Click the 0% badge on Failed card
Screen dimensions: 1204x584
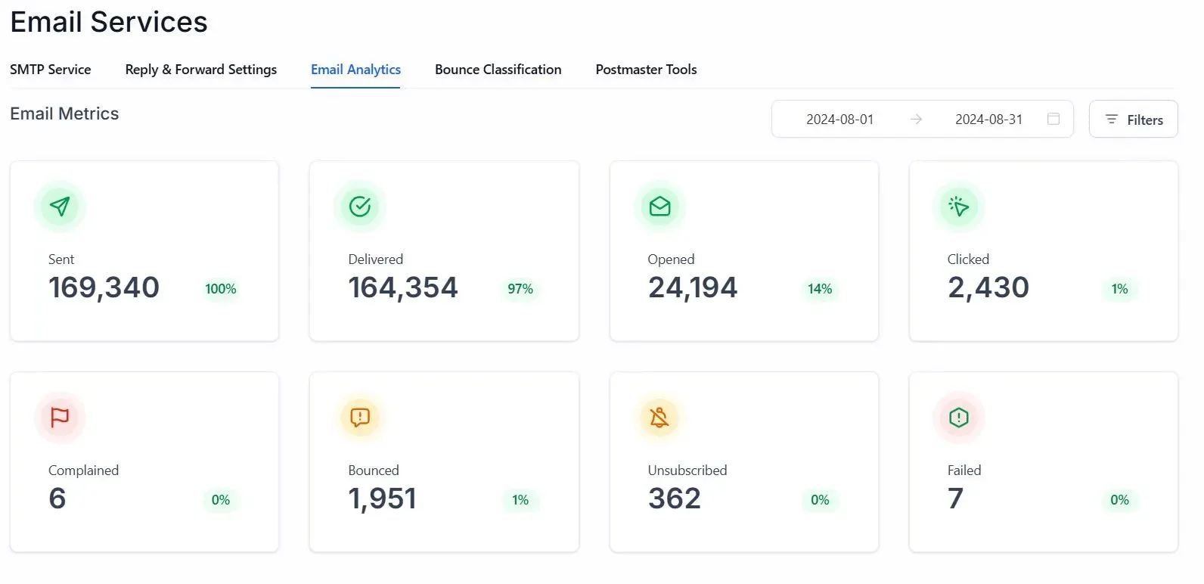click(1120, 500)
